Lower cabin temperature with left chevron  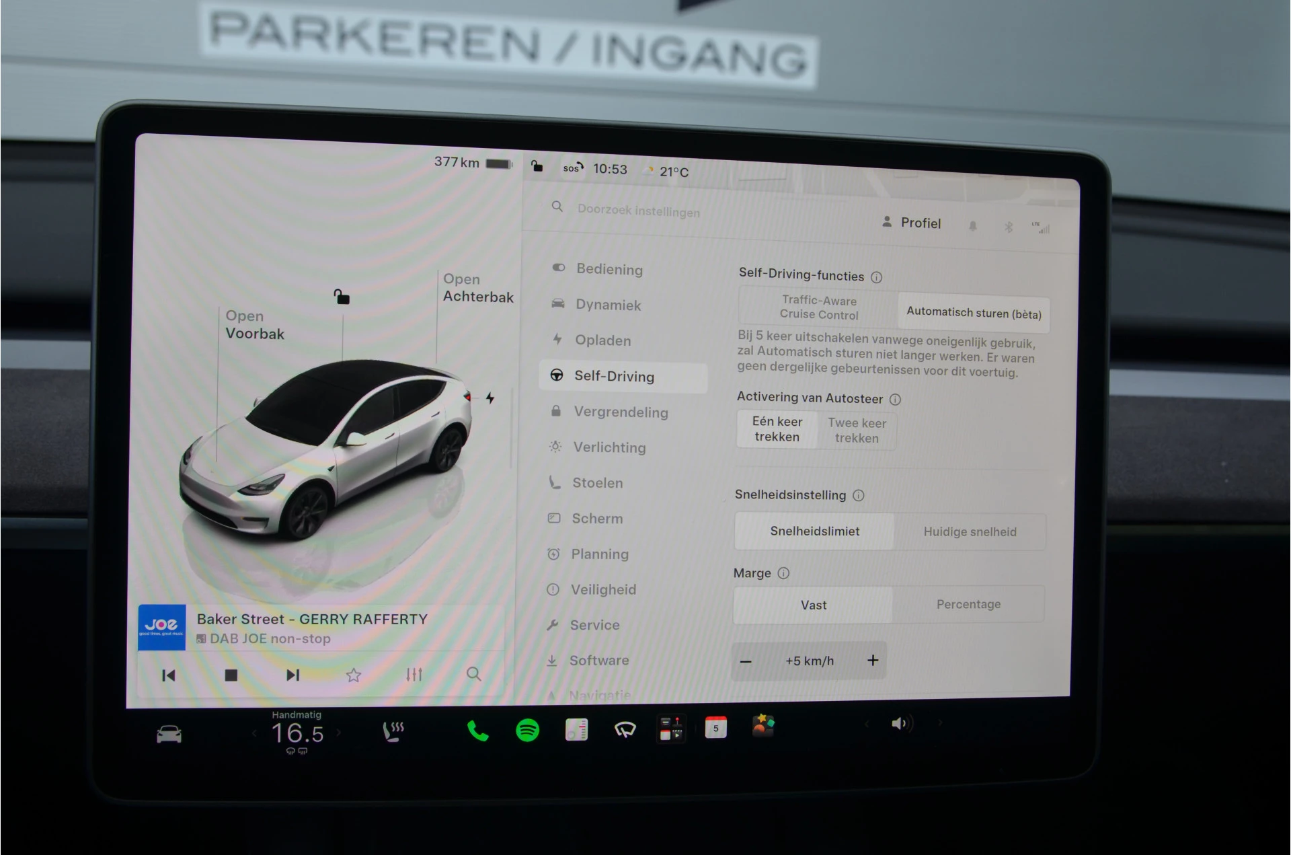point(254,733)
